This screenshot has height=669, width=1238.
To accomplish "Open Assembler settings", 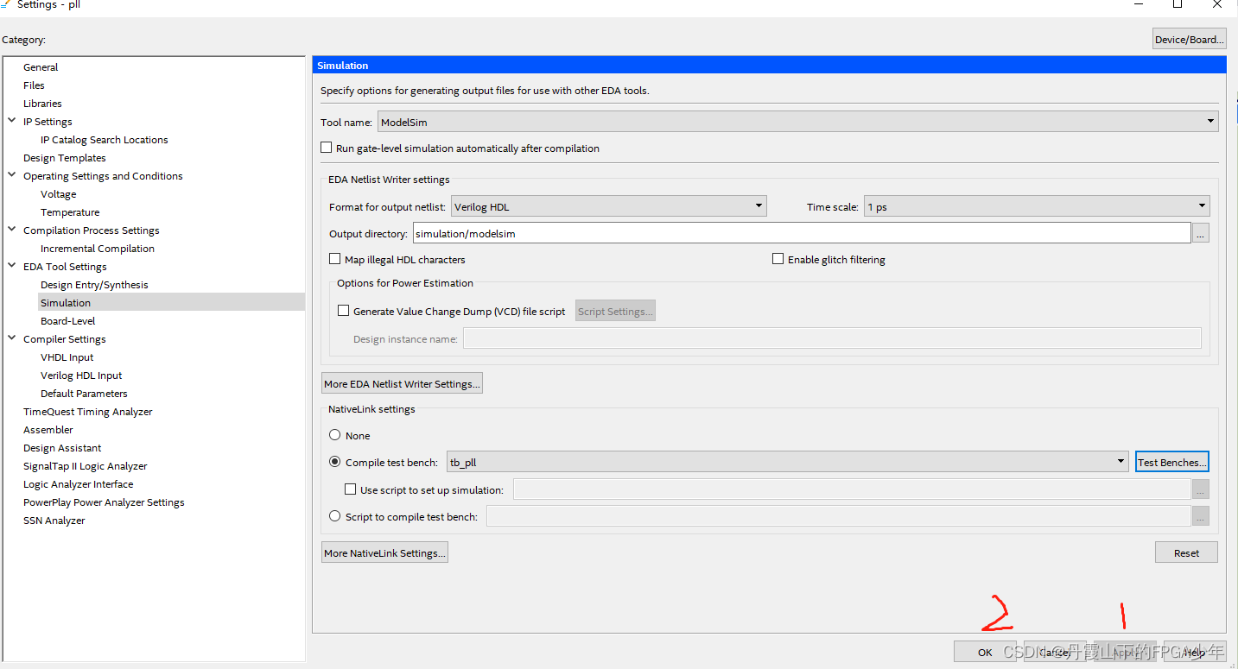I will (48, 430).
